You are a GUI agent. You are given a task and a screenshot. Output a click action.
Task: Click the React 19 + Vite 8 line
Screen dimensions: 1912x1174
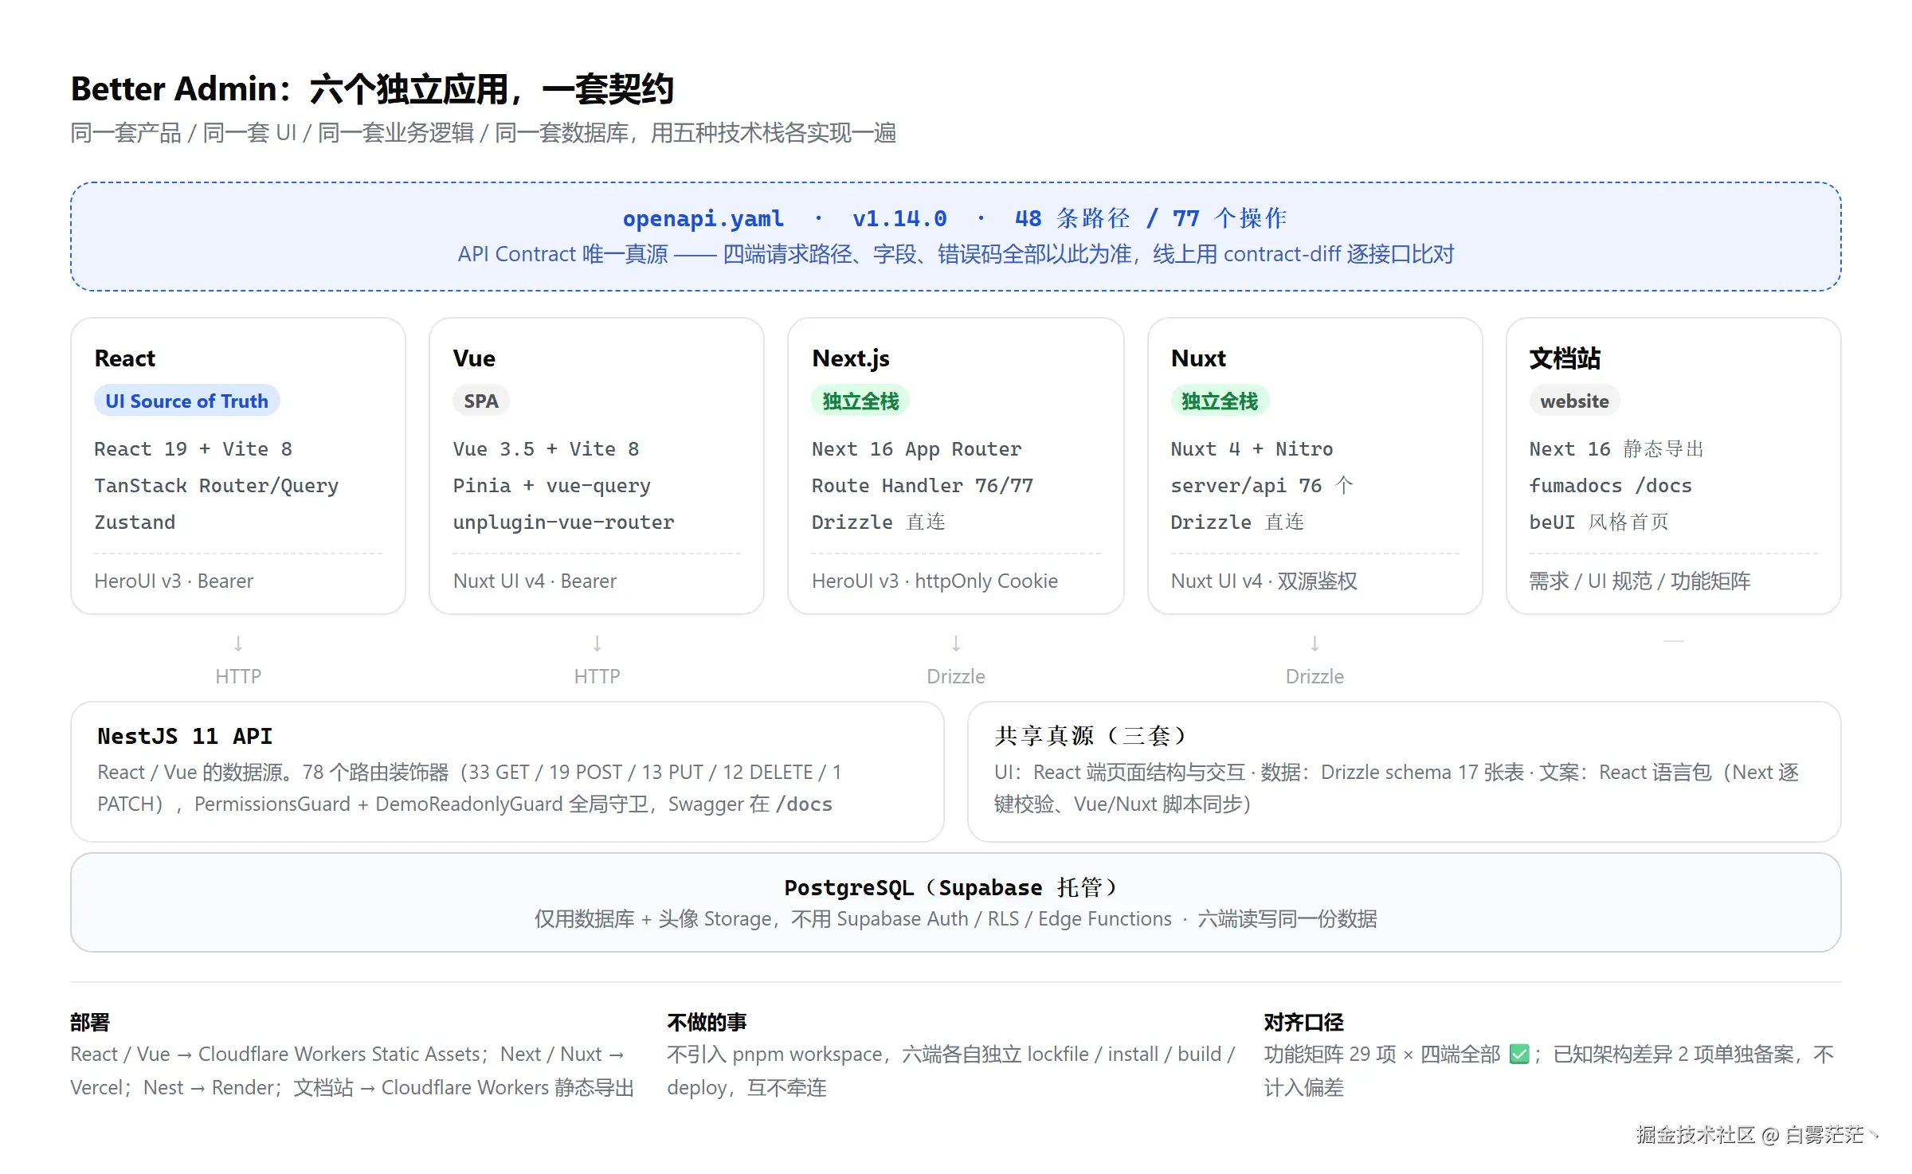coord(194,449)
